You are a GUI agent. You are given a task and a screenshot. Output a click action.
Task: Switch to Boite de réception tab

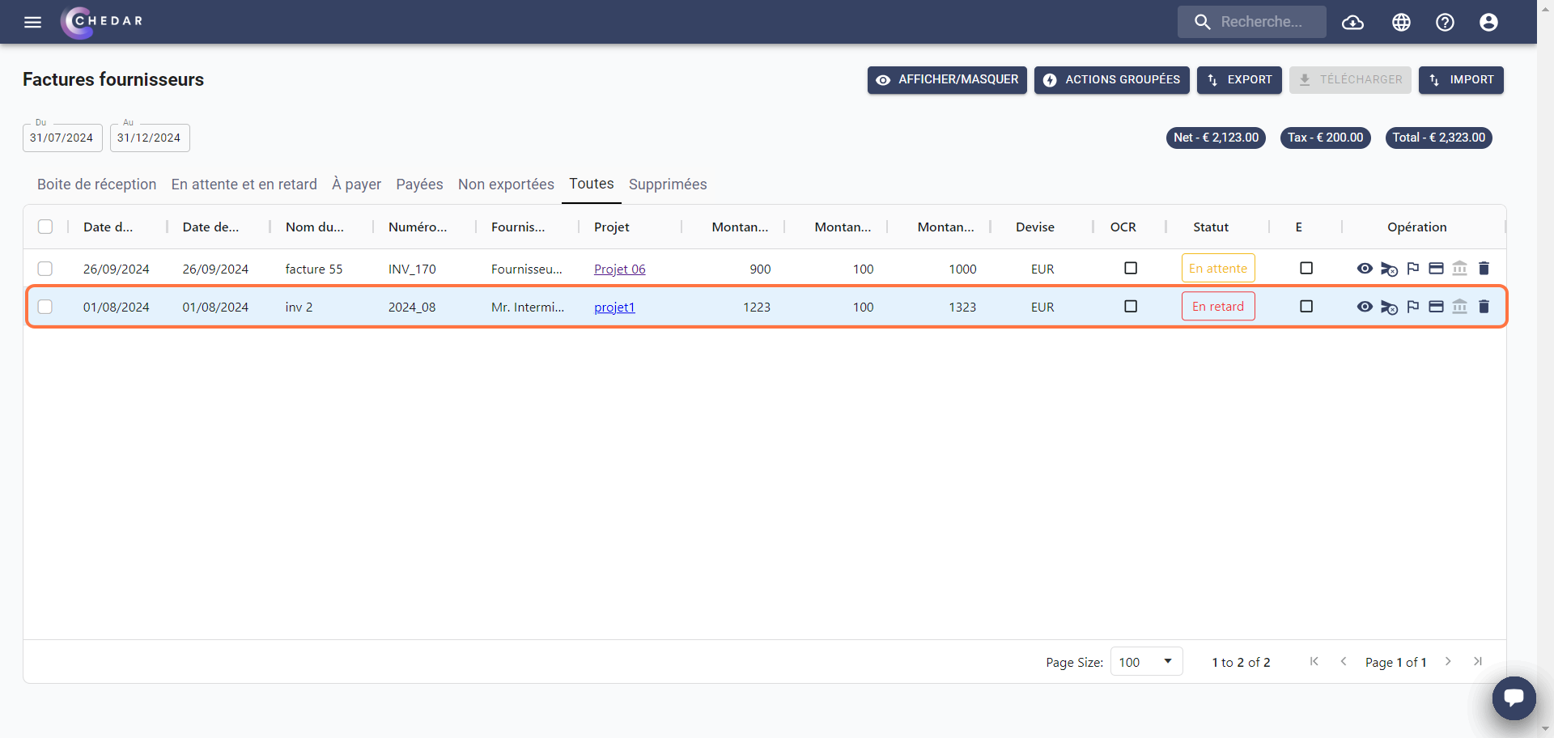pyautogui.click(x=96, y=184)
